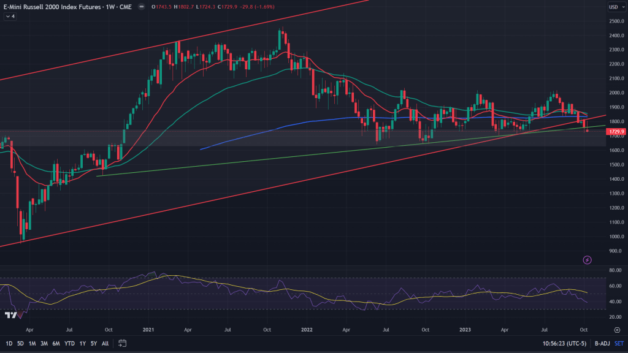
Task: Click the red 1729.9 current price label
Action: (615, 132)
